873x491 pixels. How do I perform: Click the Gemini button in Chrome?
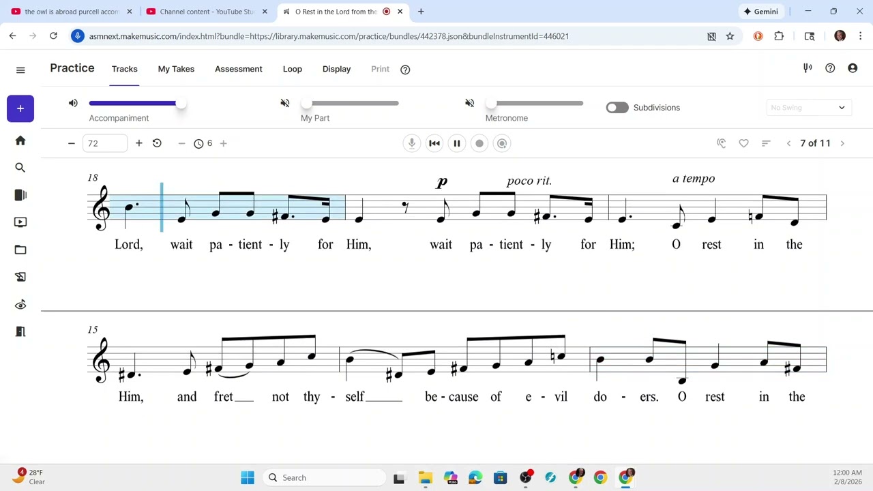[761, 12]
